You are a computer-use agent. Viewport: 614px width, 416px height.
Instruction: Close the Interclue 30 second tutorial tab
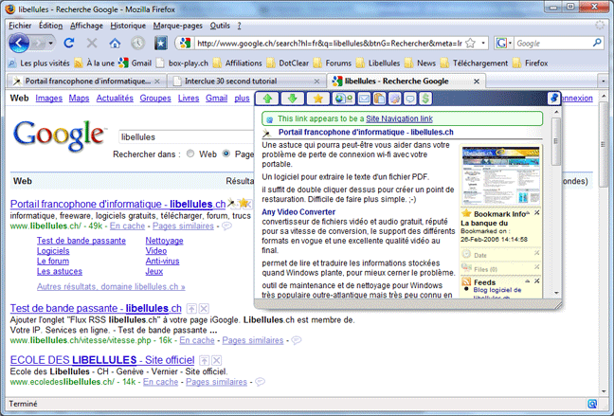(316, 81)
